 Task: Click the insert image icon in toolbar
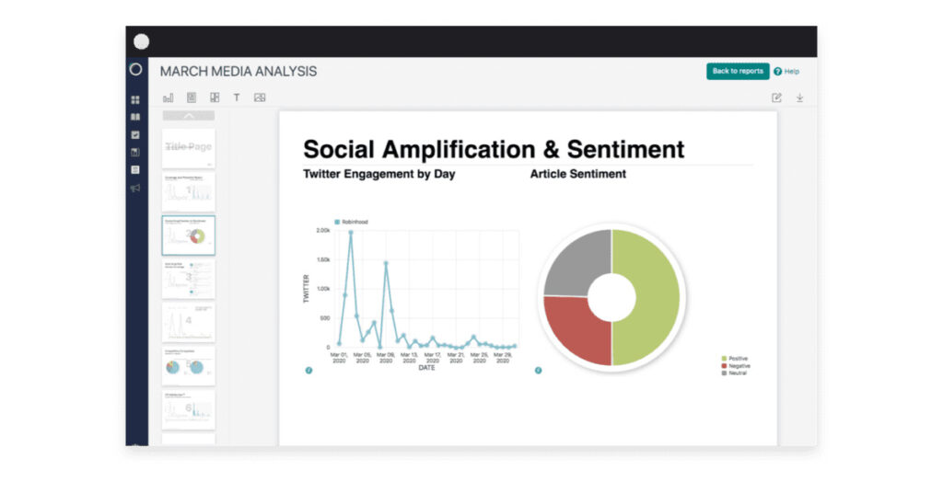point(260,97)
